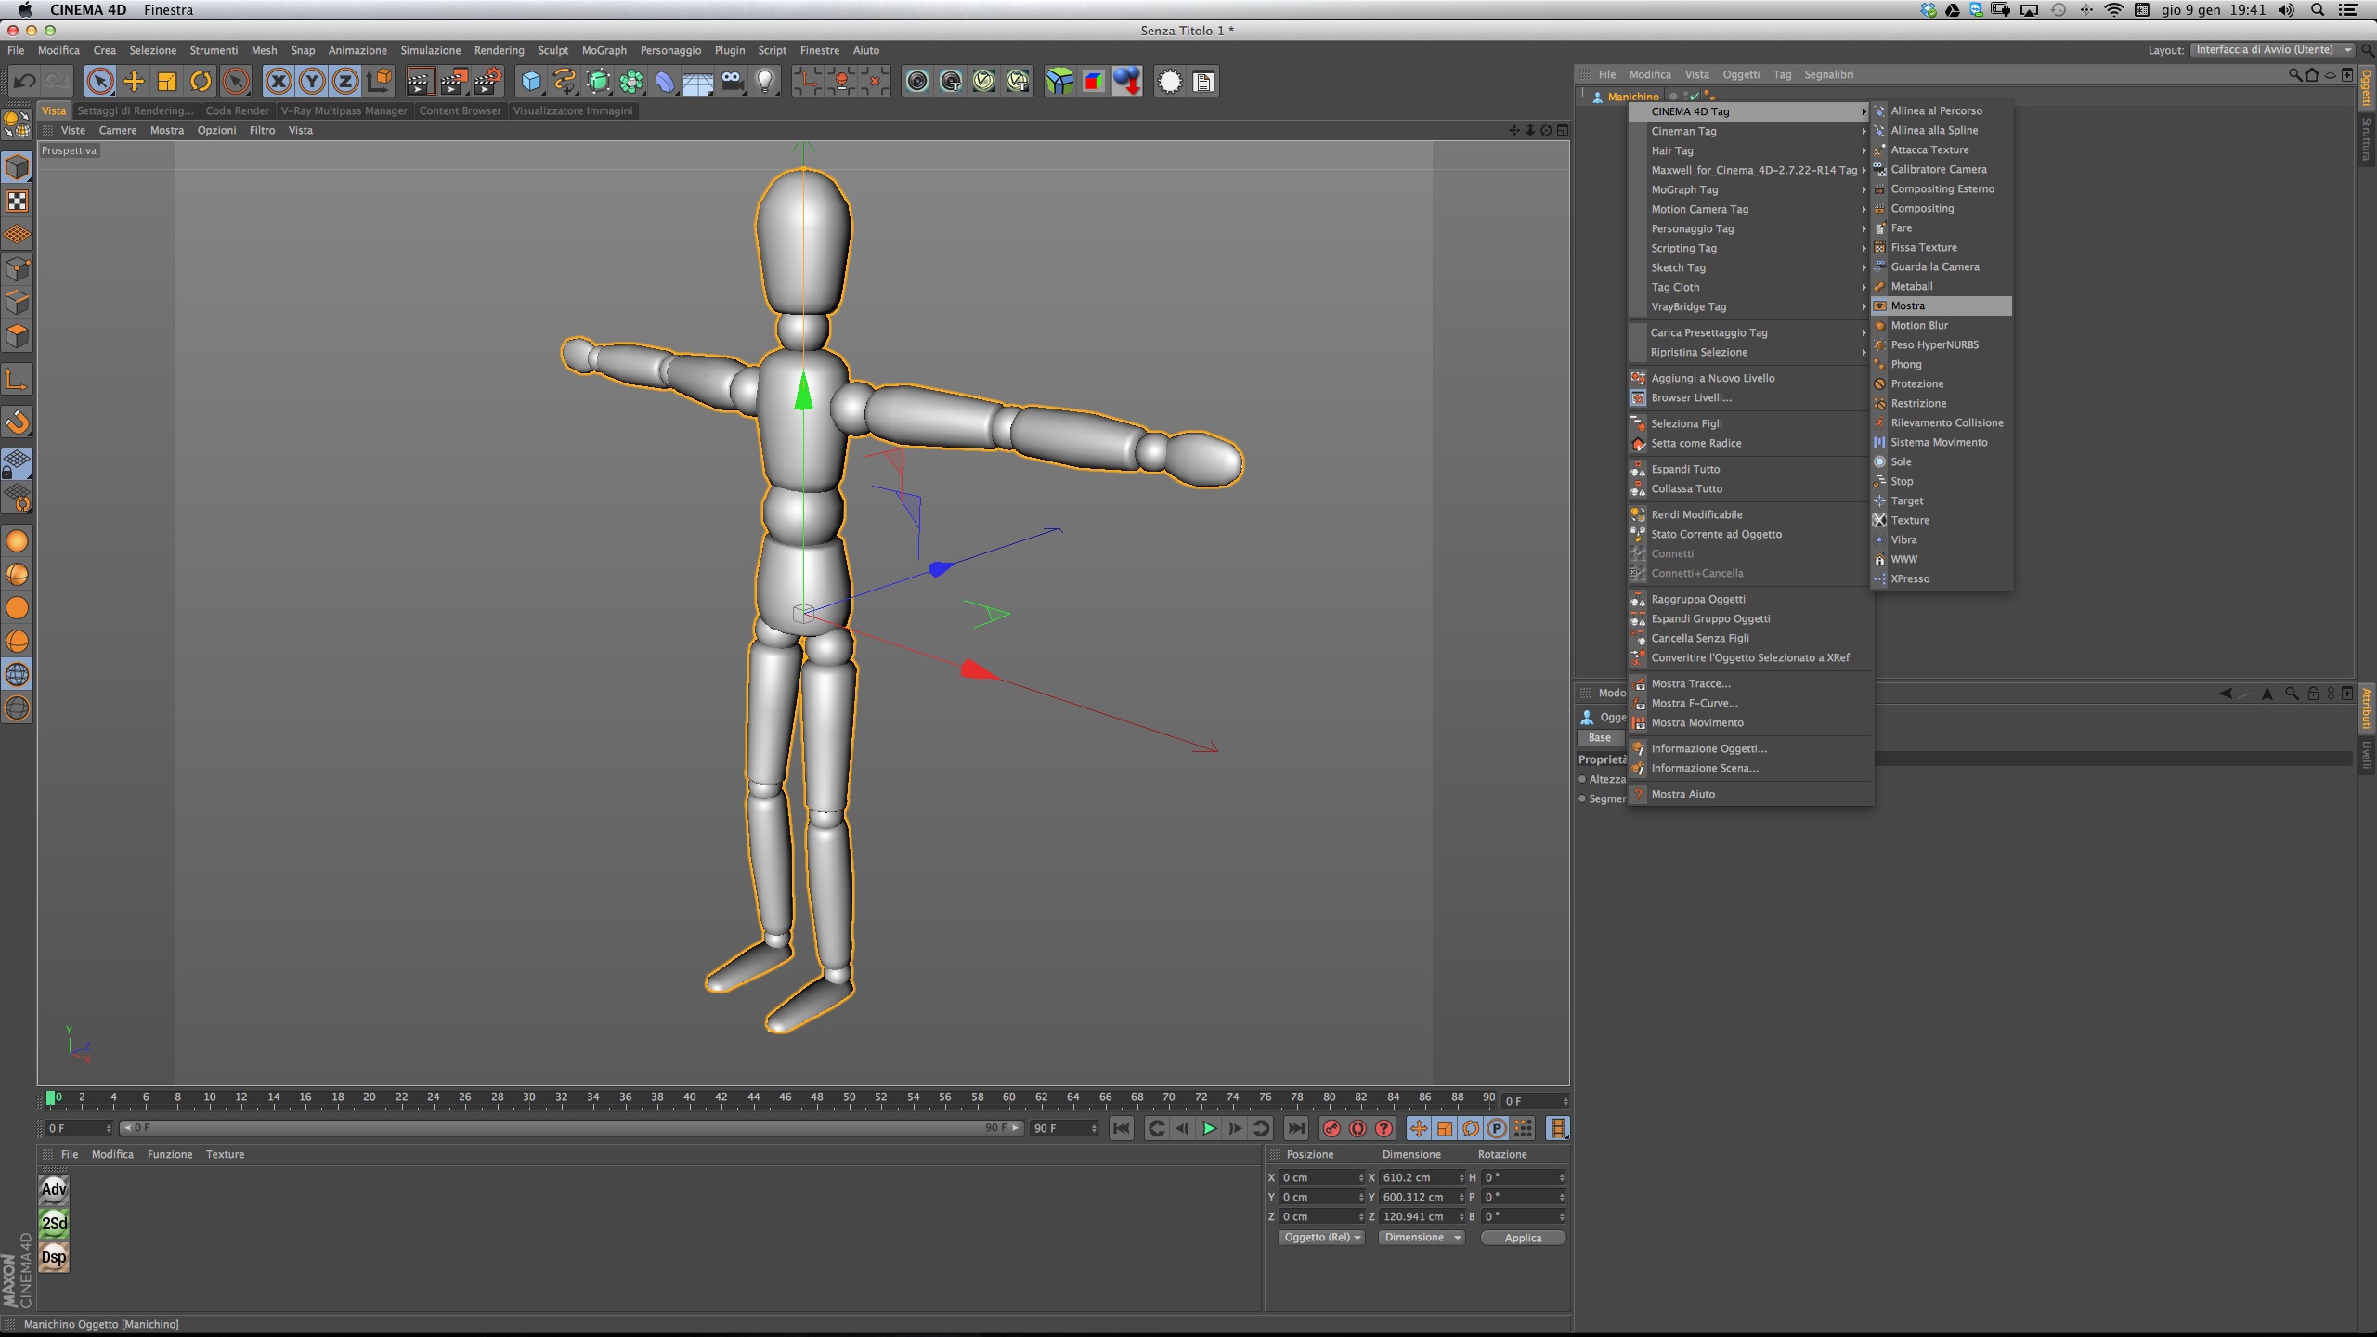Open the Oggetto (Rel) dropdown
2377x1337 pixels.
(x=1321, y=1237)
